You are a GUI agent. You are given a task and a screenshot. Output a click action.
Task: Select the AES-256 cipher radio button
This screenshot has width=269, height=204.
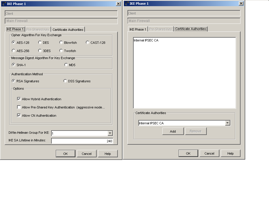click(x=14, y=51)
